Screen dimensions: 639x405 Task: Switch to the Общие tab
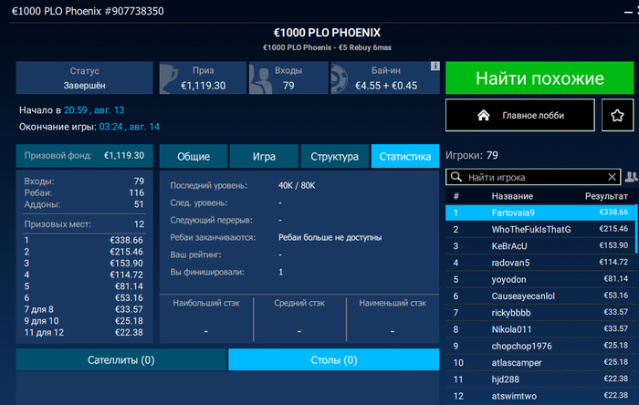click(x=194, y=156)
